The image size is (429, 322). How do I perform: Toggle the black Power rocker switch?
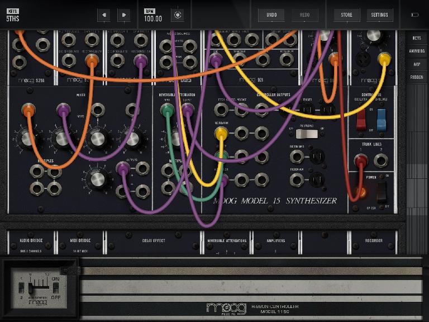[382, 192]
